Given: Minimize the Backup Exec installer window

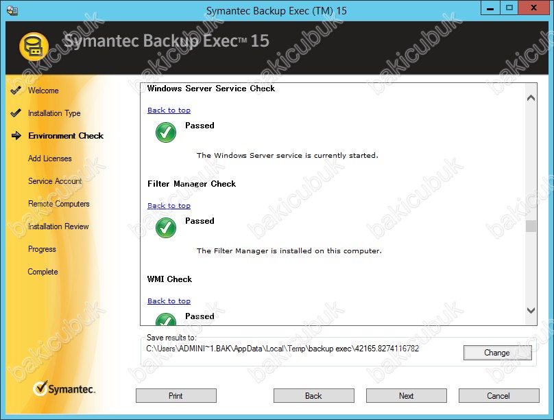Looking at the screenshot, I should (490, 8).
